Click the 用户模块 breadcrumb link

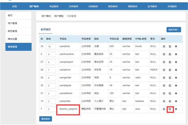tap(46, 16)
